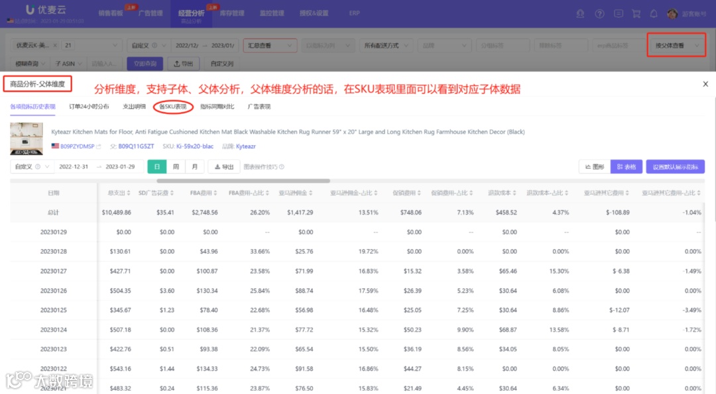Click 导出 button beside the 月 toggle
716x394 pixels.
(x=224, y=167)
